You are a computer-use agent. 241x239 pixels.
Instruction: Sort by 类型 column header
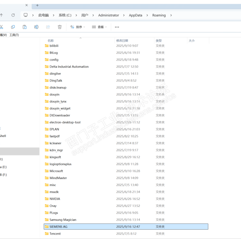159,41
